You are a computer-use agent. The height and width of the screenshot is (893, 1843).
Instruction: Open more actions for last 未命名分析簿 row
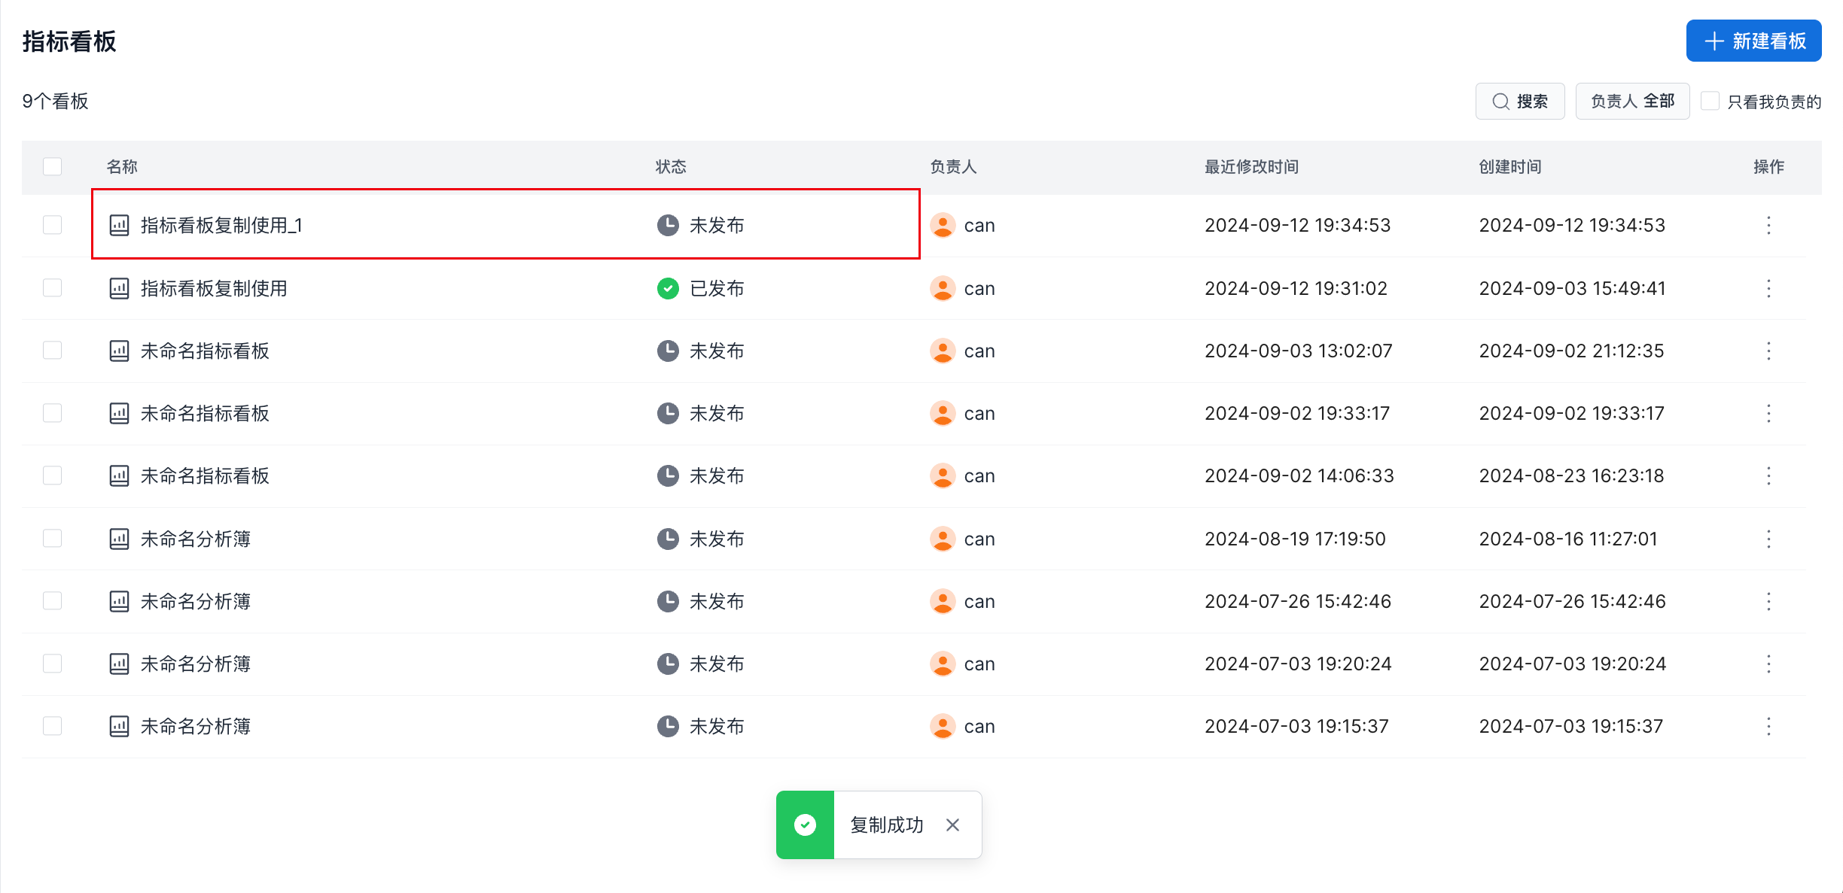1768,726
